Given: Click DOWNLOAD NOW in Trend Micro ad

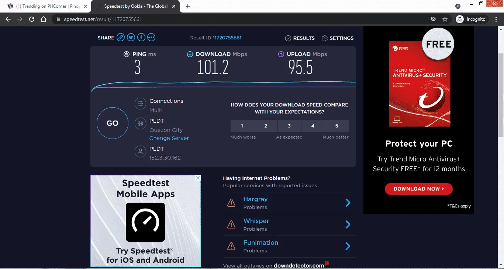Looking at the screenshot, I should [x=419, y=189].
